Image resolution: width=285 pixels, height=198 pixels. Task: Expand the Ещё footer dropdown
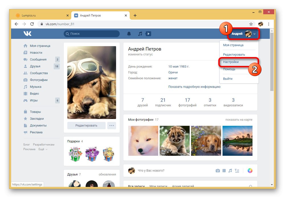(x=43, y=149)
